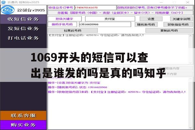Image resolution: width=195 pixels, height=130 pixels.
Task: Click the 5G cloud logo icon
Action: click(x=7, y=10)
